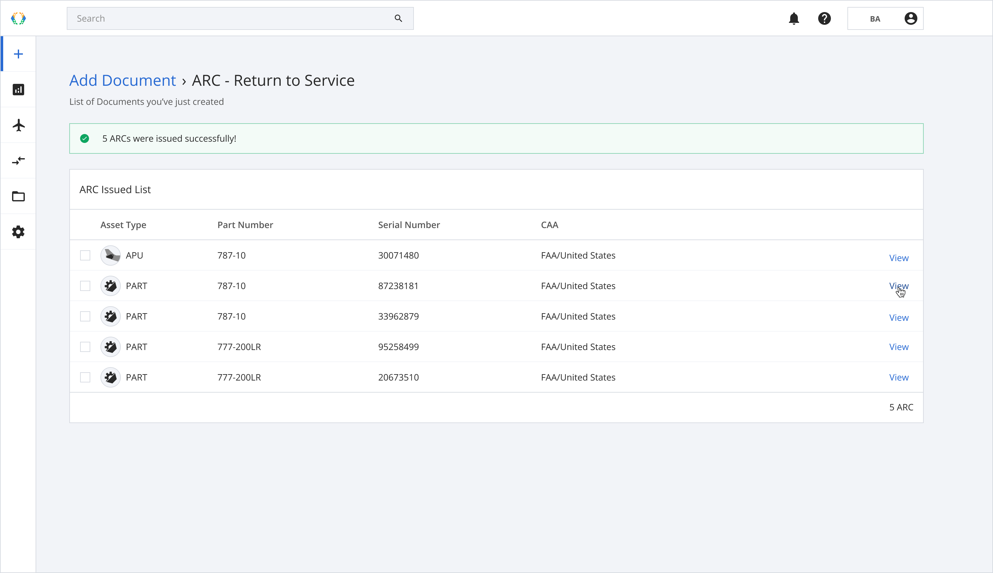Screen dimensions: 993x573
Task: Click View for serial 95258499
Action: [x=899, y=347]
